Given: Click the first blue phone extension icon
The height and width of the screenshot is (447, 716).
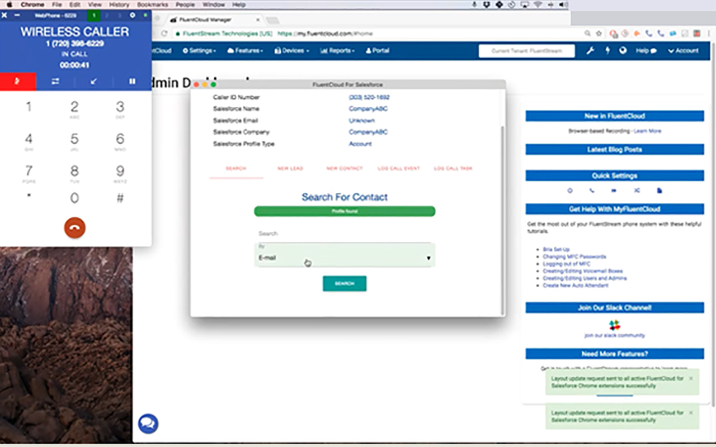Looking at the screenshot, I should [x=649, y=34].
